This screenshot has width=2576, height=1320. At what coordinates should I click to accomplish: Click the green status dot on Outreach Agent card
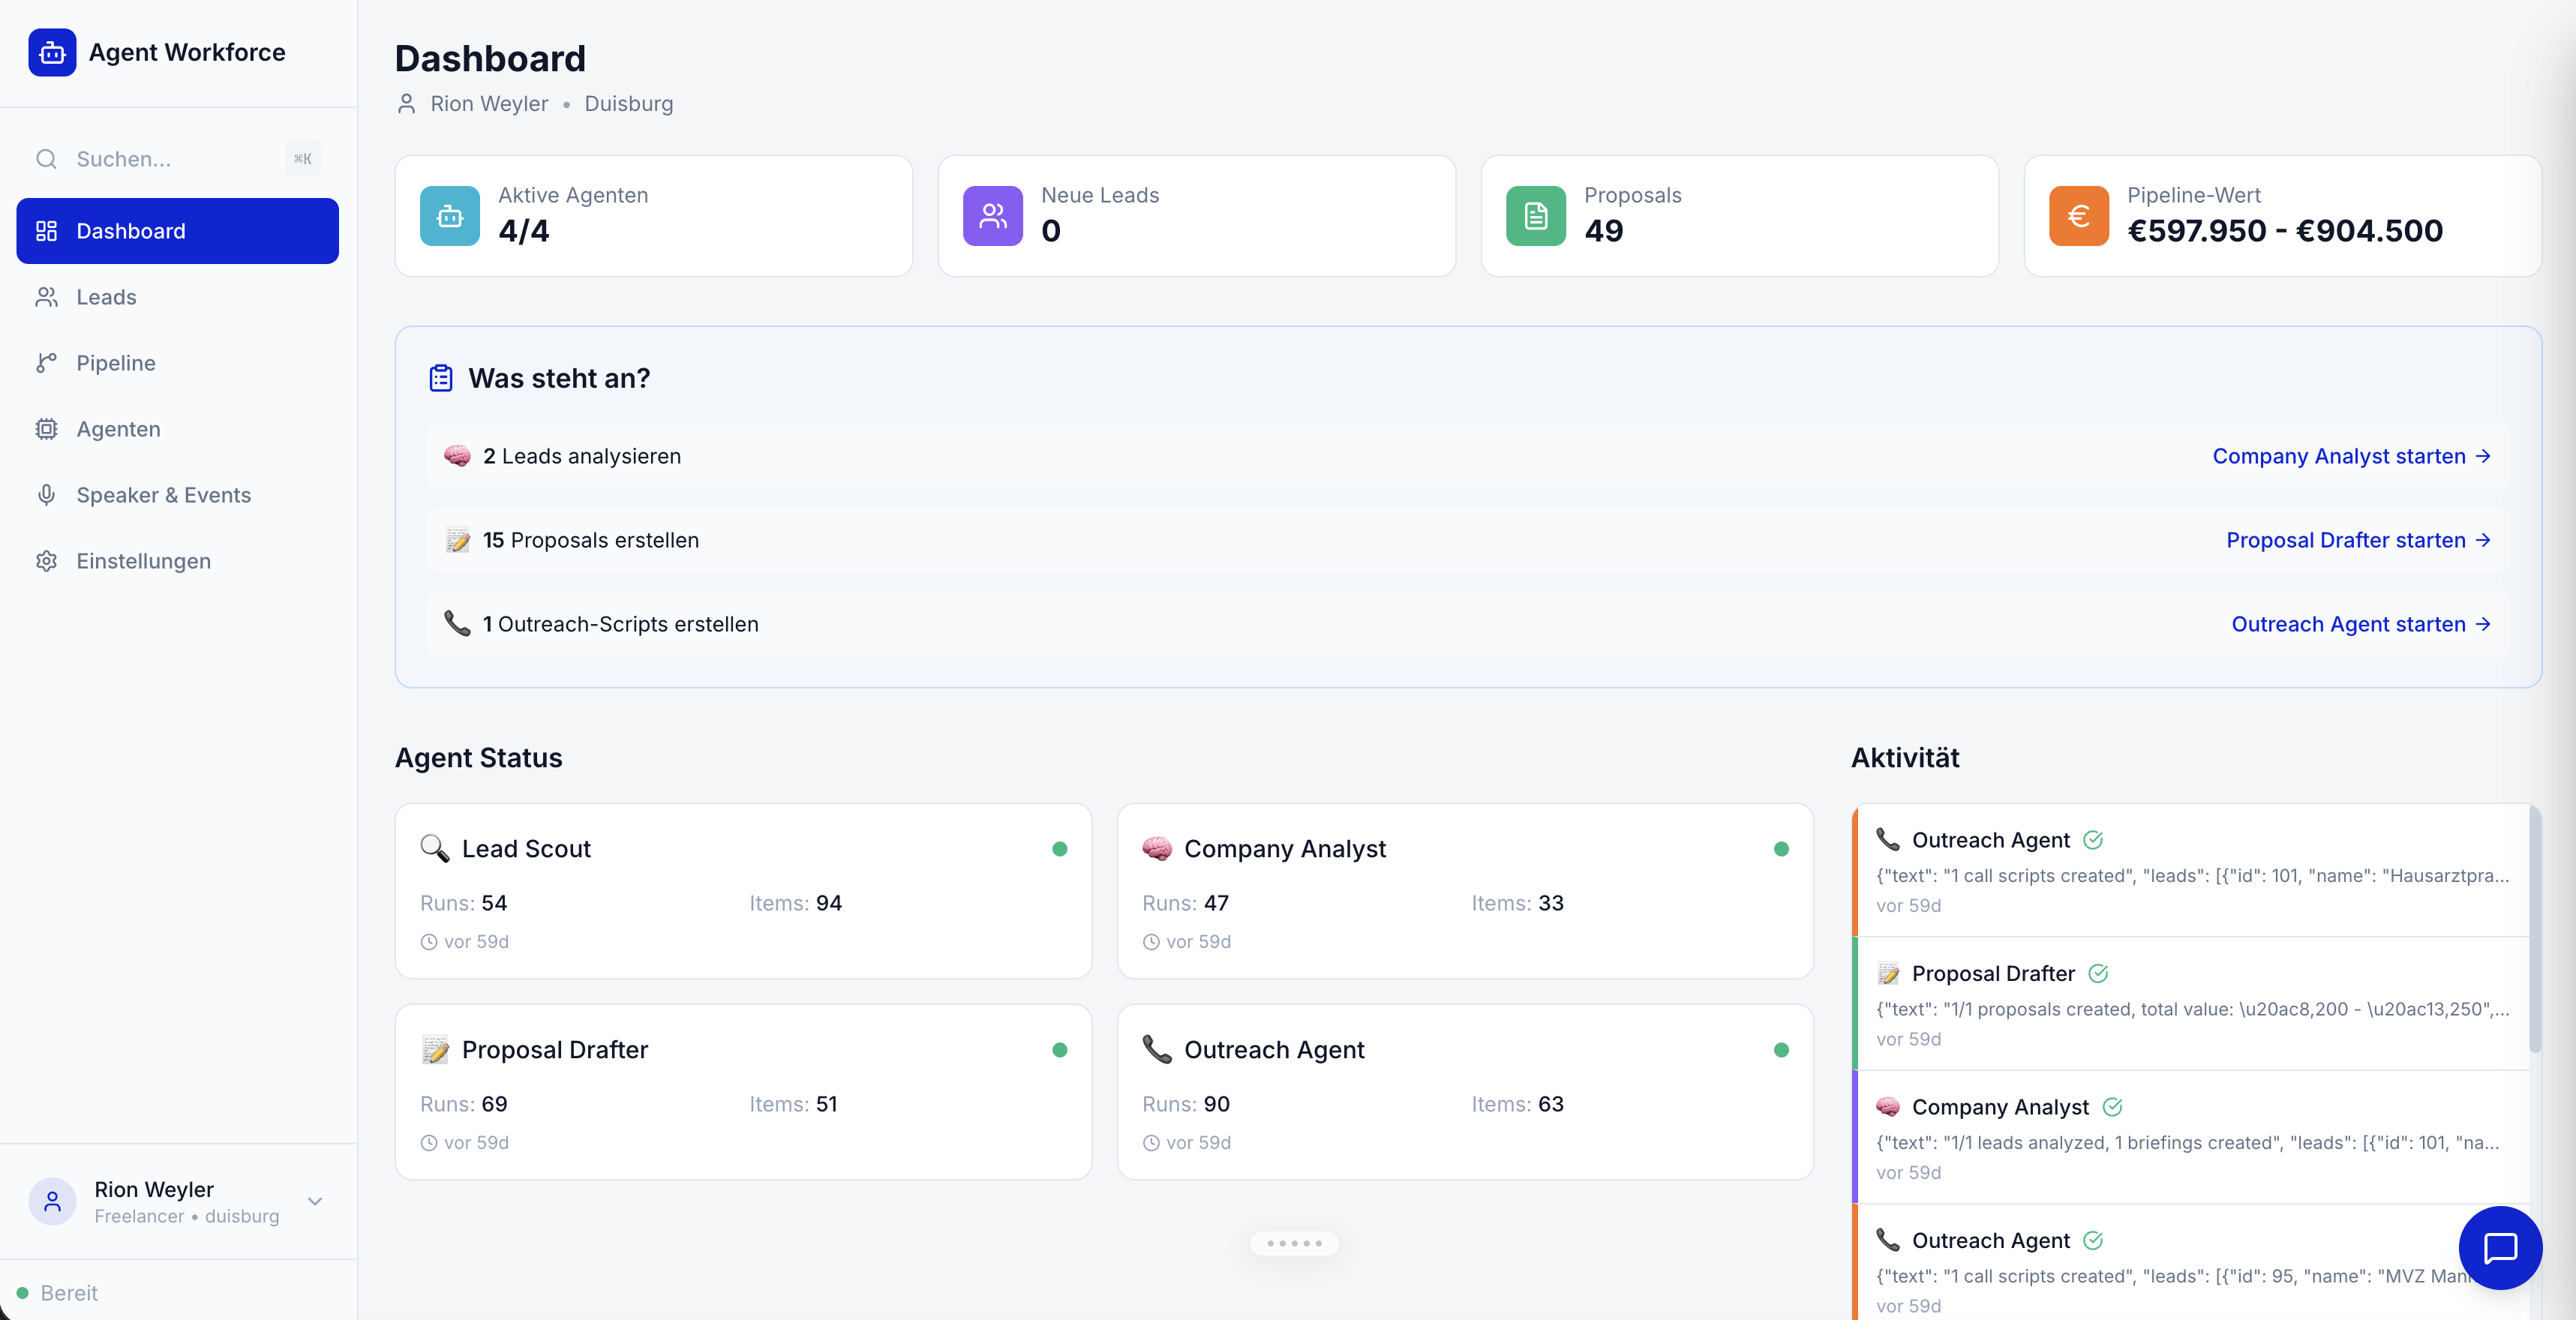(x=1781, y=1050)
